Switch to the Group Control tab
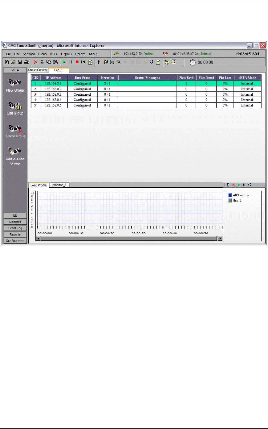The height and width of the screenshot is (429, 268). [38, 70]
